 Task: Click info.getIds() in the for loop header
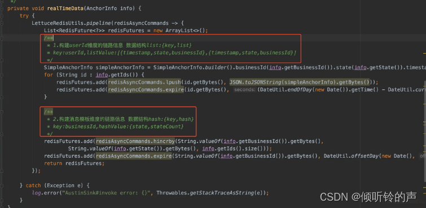[x=117, y=75]
